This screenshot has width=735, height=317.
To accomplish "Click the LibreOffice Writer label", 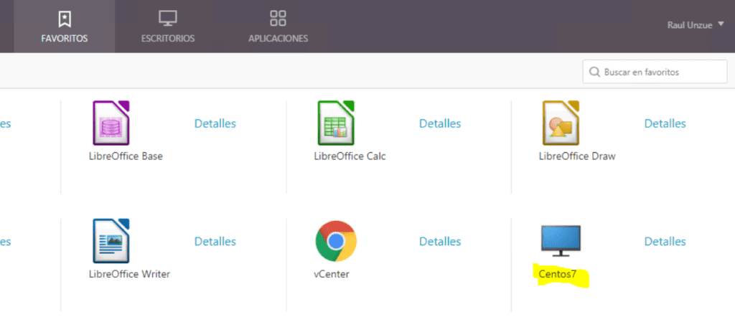I will 129,275.
